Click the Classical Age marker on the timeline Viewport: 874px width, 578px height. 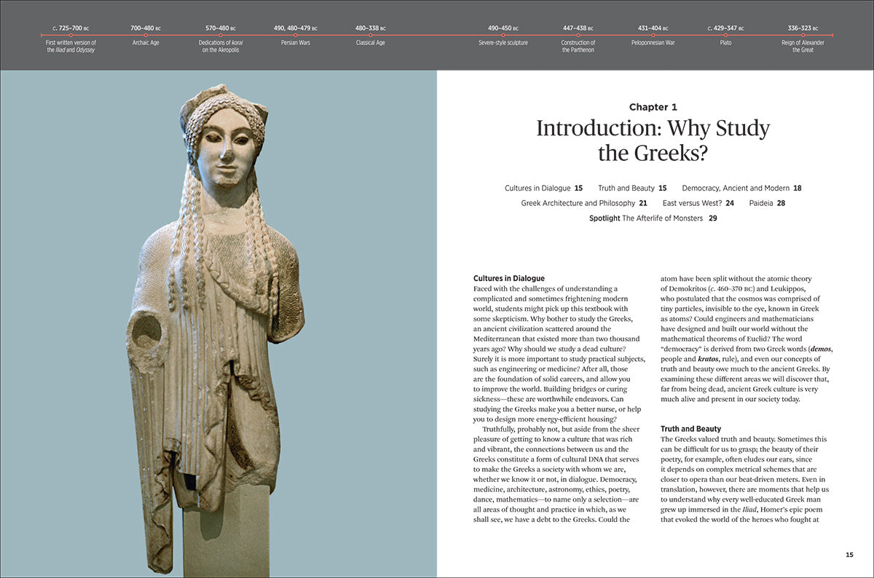click(x=370, y=35)
